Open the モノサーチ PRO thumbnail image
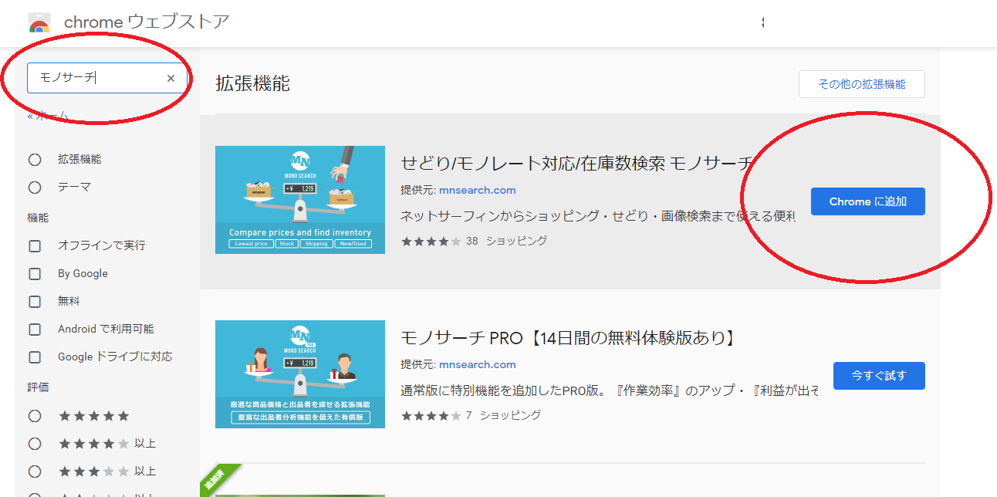The width and height of the screenshot is (997, 497). click(x=300, y=374)
